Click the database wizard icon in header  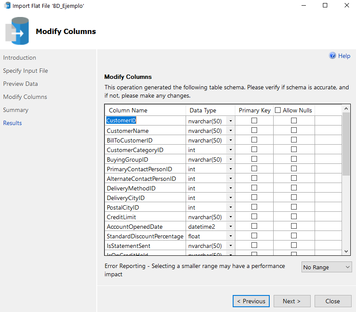click(17, 31)
